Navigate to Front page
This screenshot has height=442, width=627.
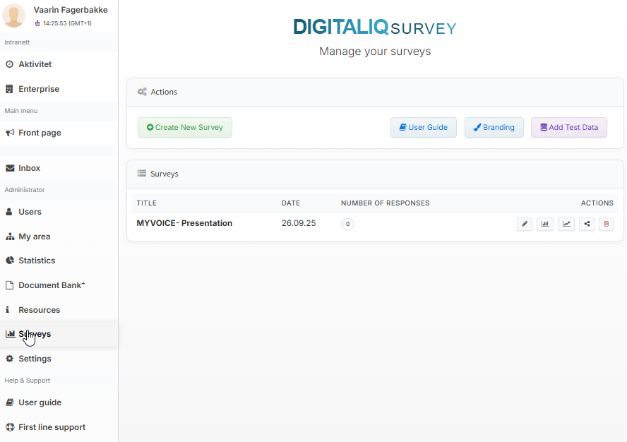pyautogui.click(x=40, y=133)
